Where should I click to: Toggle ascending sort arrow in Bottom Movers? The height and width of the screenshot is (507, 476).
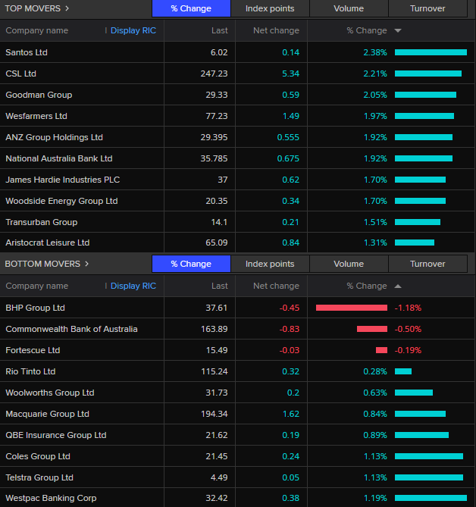click(398, 286)
